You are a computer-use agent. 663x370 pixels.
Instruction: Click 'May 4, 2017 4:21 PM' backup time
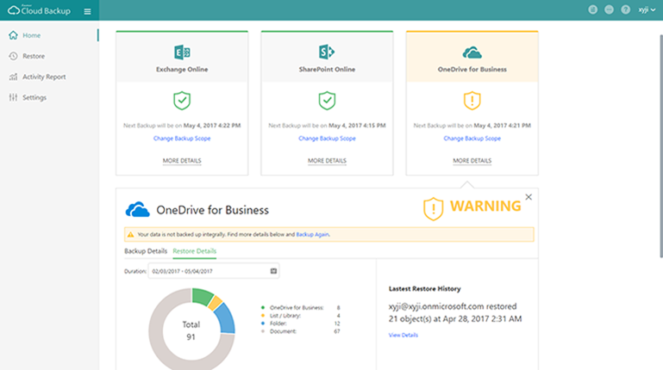502,126
